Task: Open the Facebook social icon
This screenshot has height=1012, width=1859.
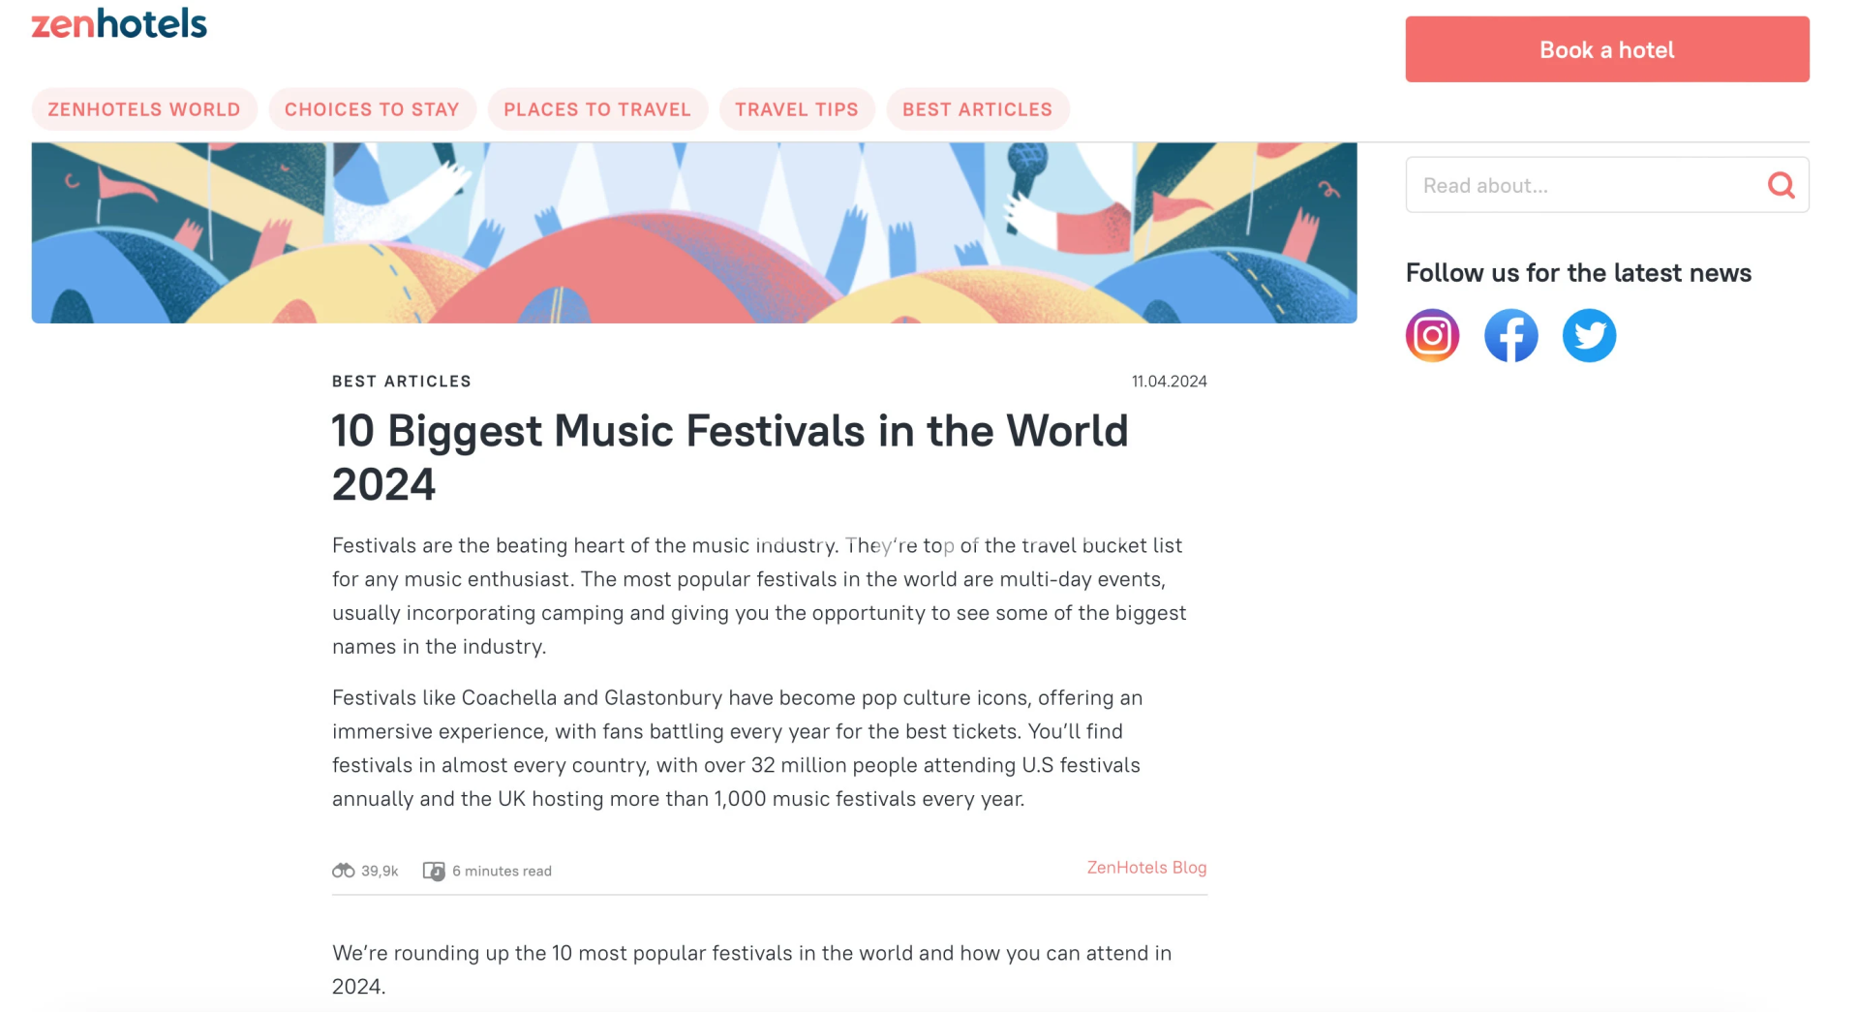Action: coord(1510,335)
